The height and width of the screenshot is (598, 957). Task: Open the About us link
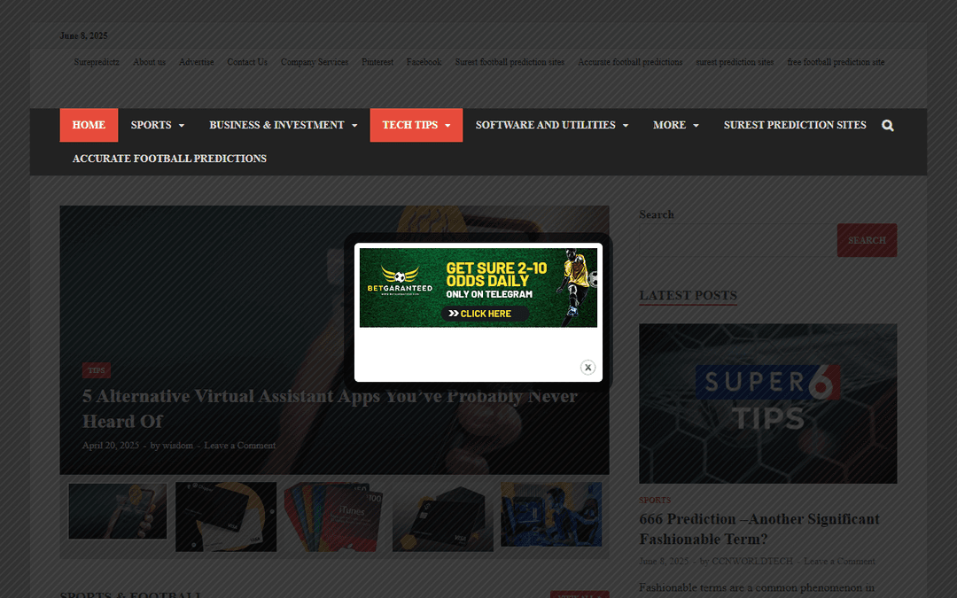(149, 62)
